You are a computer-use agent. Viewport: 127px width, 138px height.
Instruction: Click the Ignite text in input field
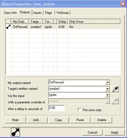coord(53,95)
